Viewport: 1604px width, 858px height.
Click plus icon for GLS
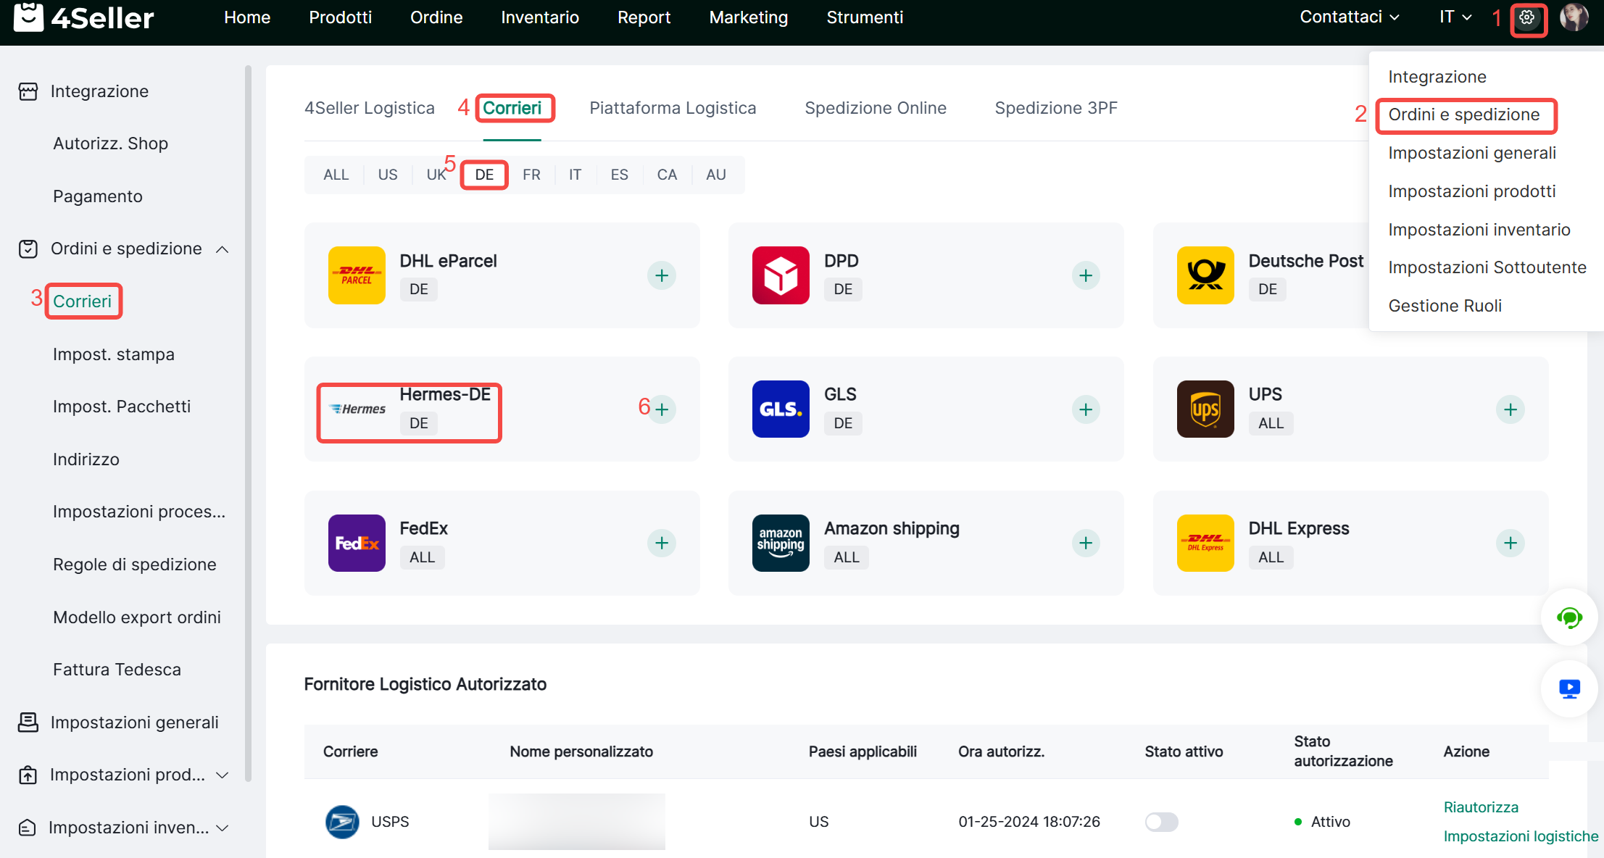click(x=1085, y=409)
